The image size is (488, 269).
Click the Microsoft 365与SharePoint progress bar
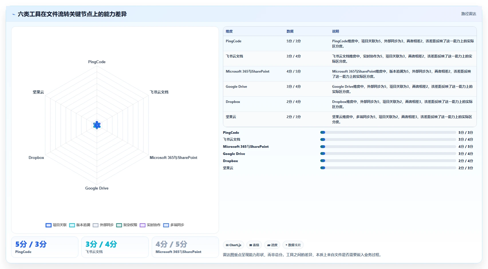(x=388, y=147)
